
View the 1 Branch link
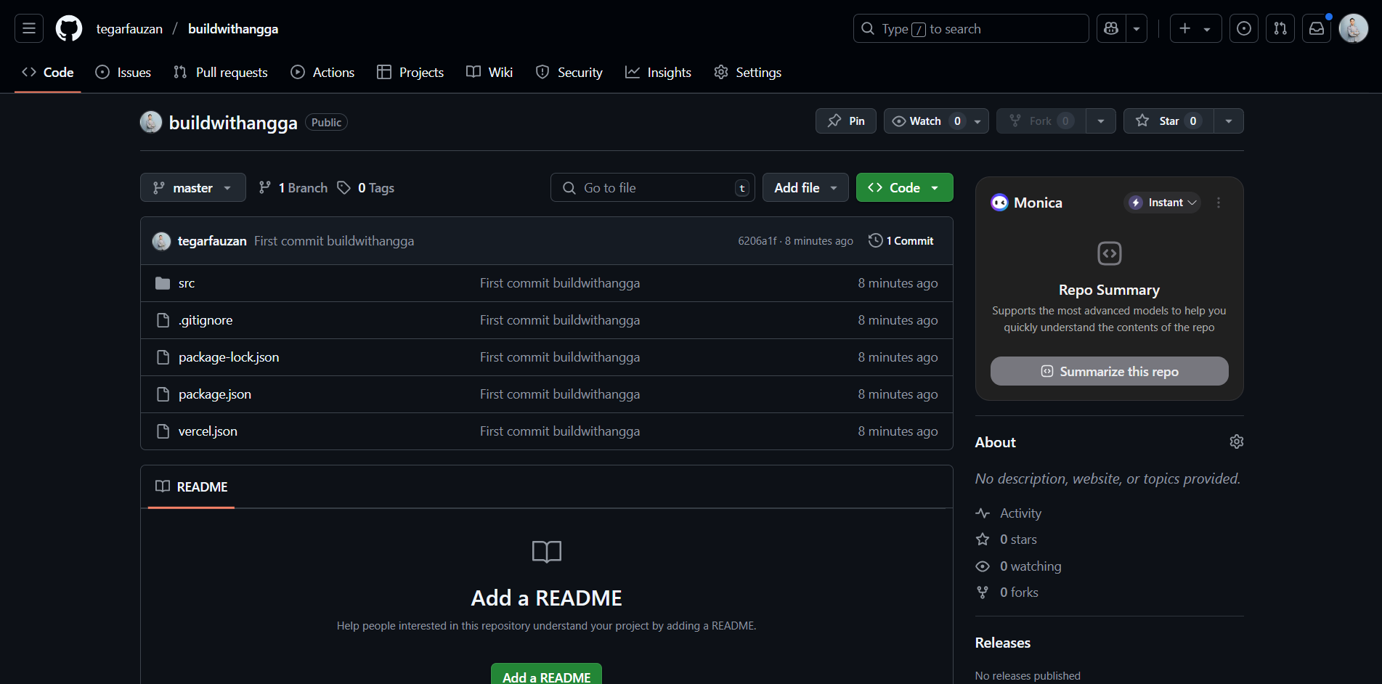point(293,188)
